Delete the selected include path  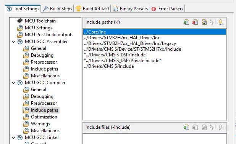(195, 22)
